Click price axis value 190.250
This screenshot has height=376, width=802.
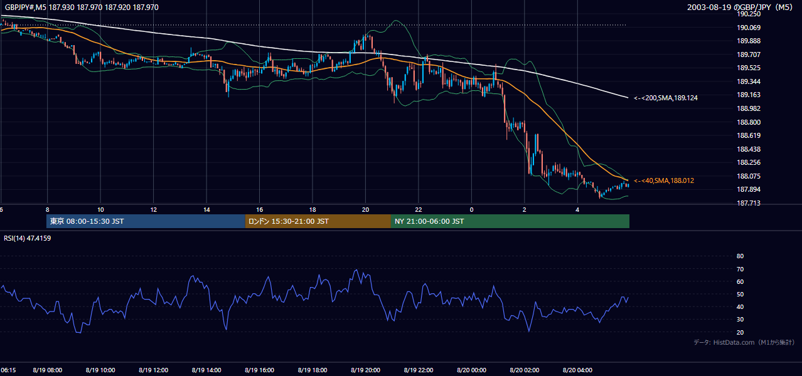click(x=749, y=14)
